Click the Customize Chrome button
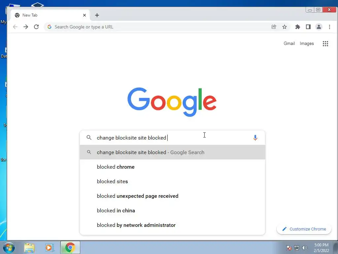 (304, 229)
